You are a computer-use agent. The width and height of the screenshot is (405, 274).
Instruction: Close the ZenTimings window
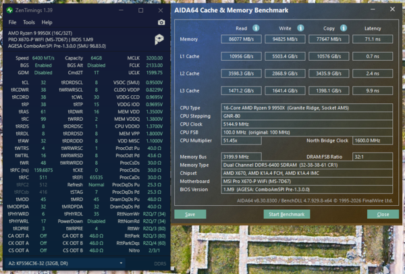pos(161,10)
